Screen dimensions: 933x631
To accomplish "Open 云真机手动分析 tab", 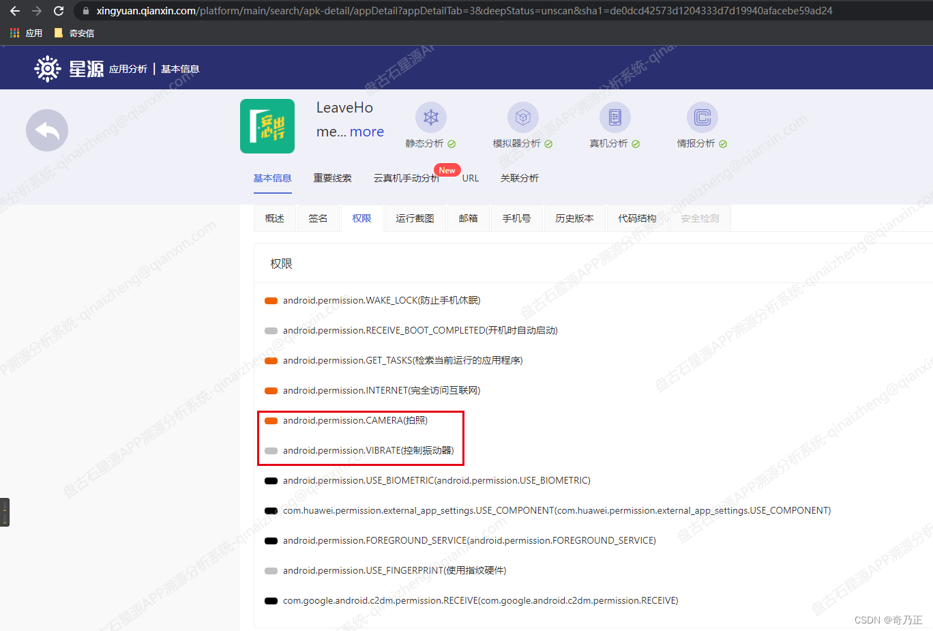I will 406,178.
